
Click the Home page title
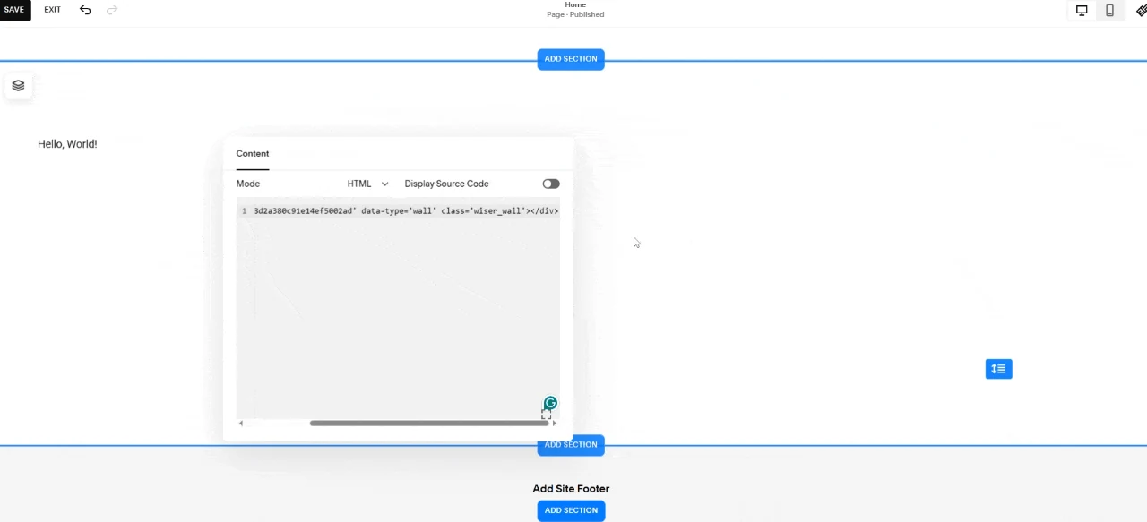575,5
